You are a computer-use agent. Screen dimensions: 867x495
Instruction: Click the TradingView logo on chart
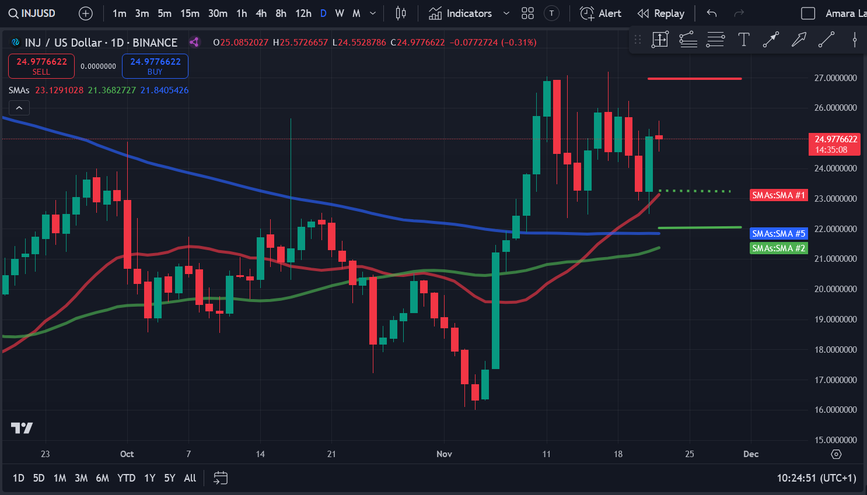pyautogui.click(x=22, y=428)
